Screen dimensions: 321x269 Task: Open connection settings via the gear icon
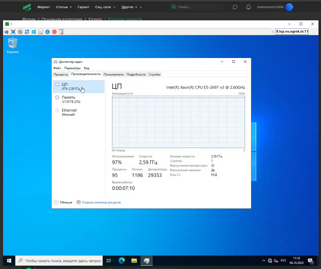(20, 32)
